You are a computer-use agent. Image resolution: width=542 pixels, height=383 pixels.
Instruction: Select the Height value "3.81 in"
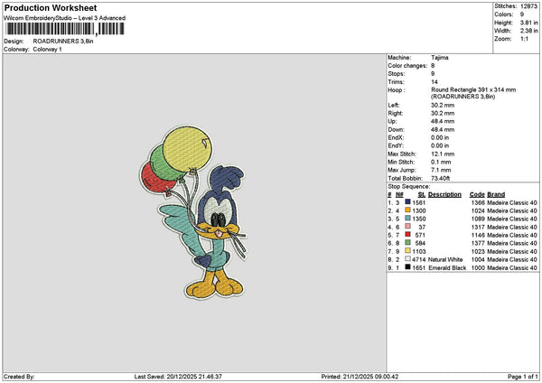tap(528, 23)
